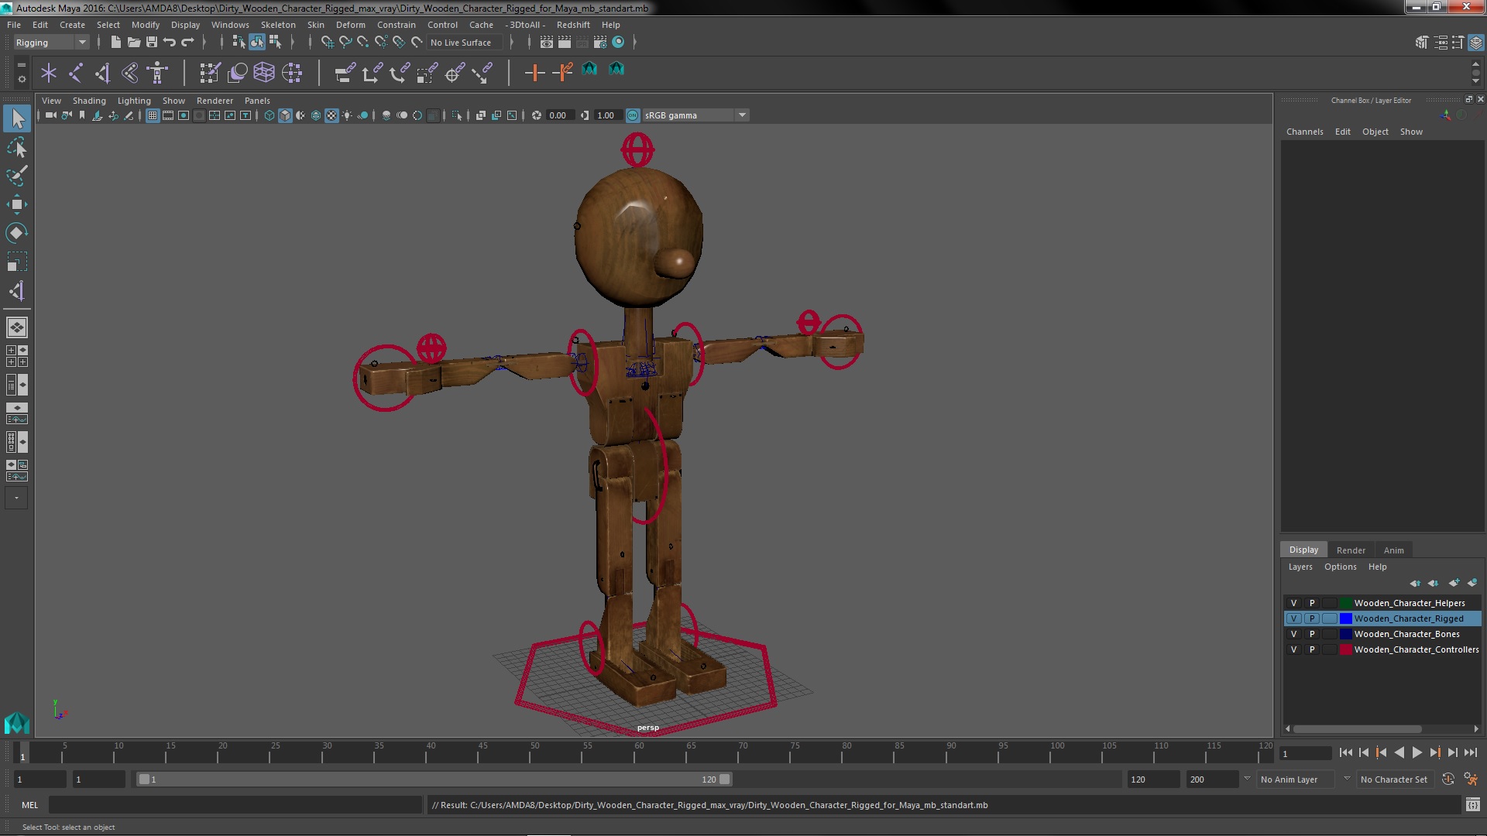
Task: Switch to the Render layer tab
Action: coord(1351,550)
